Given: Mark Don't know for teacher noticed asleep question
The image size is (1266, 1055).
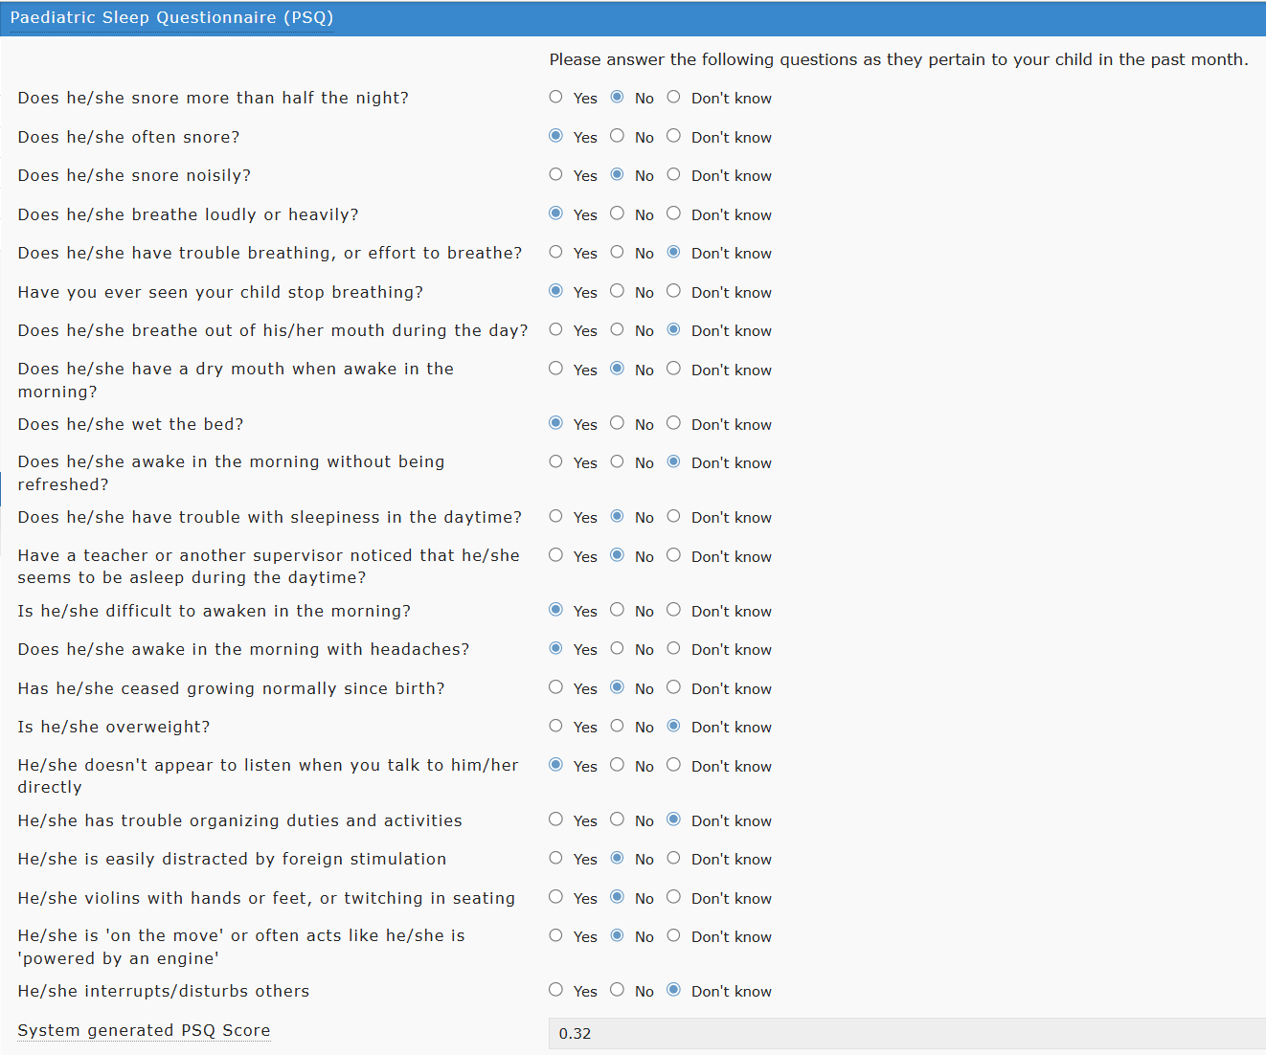Looking at the screenshot, I should click(673, 555).
